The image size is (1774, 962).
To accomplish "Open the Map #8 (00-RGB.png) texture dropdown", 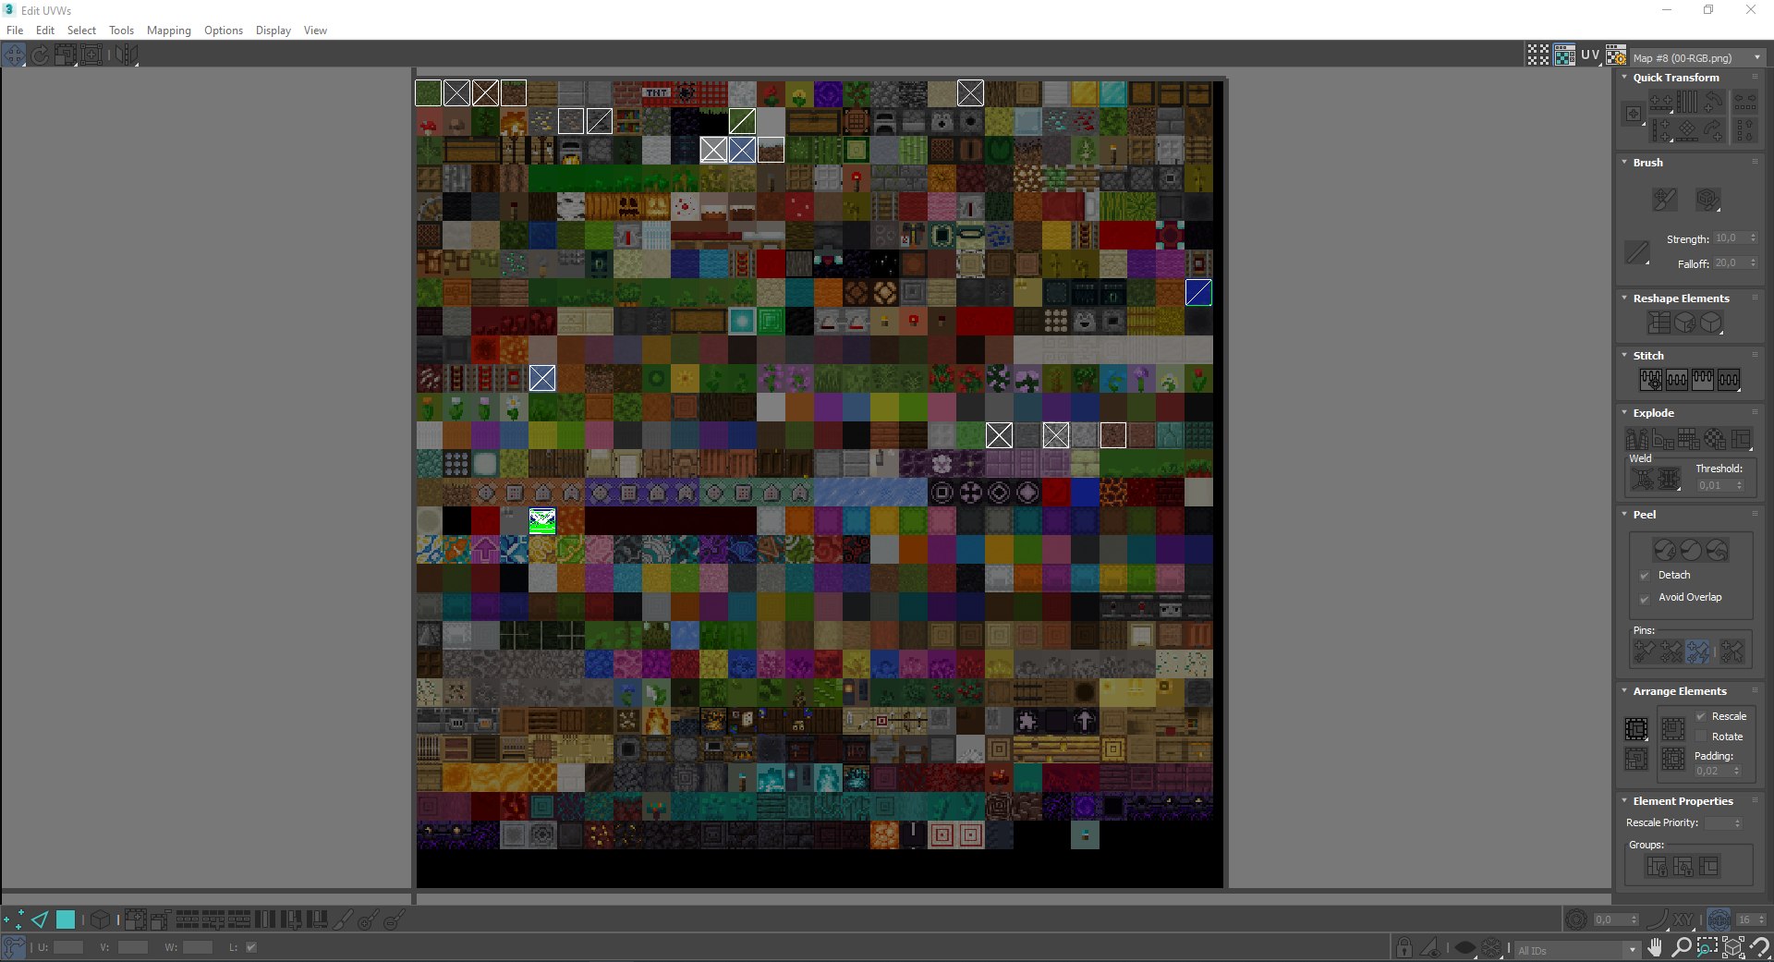I will 1696,57.
